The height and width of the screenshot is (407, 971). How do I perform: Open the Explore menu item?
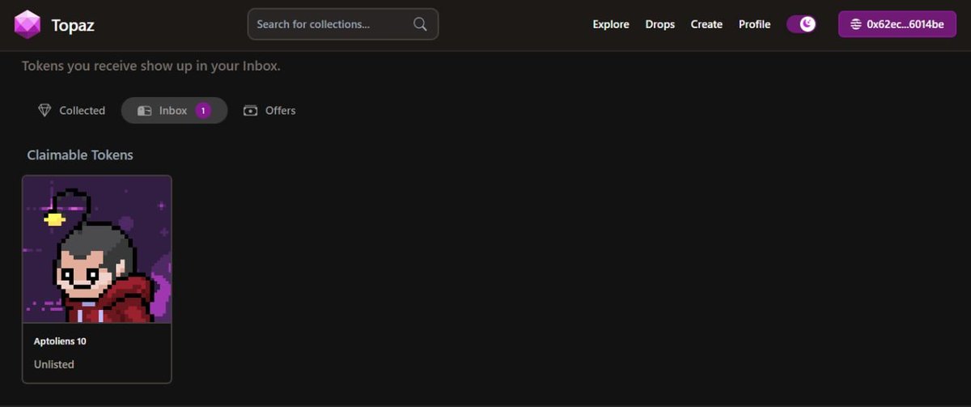pyautogui.click(x=611, y=24)
